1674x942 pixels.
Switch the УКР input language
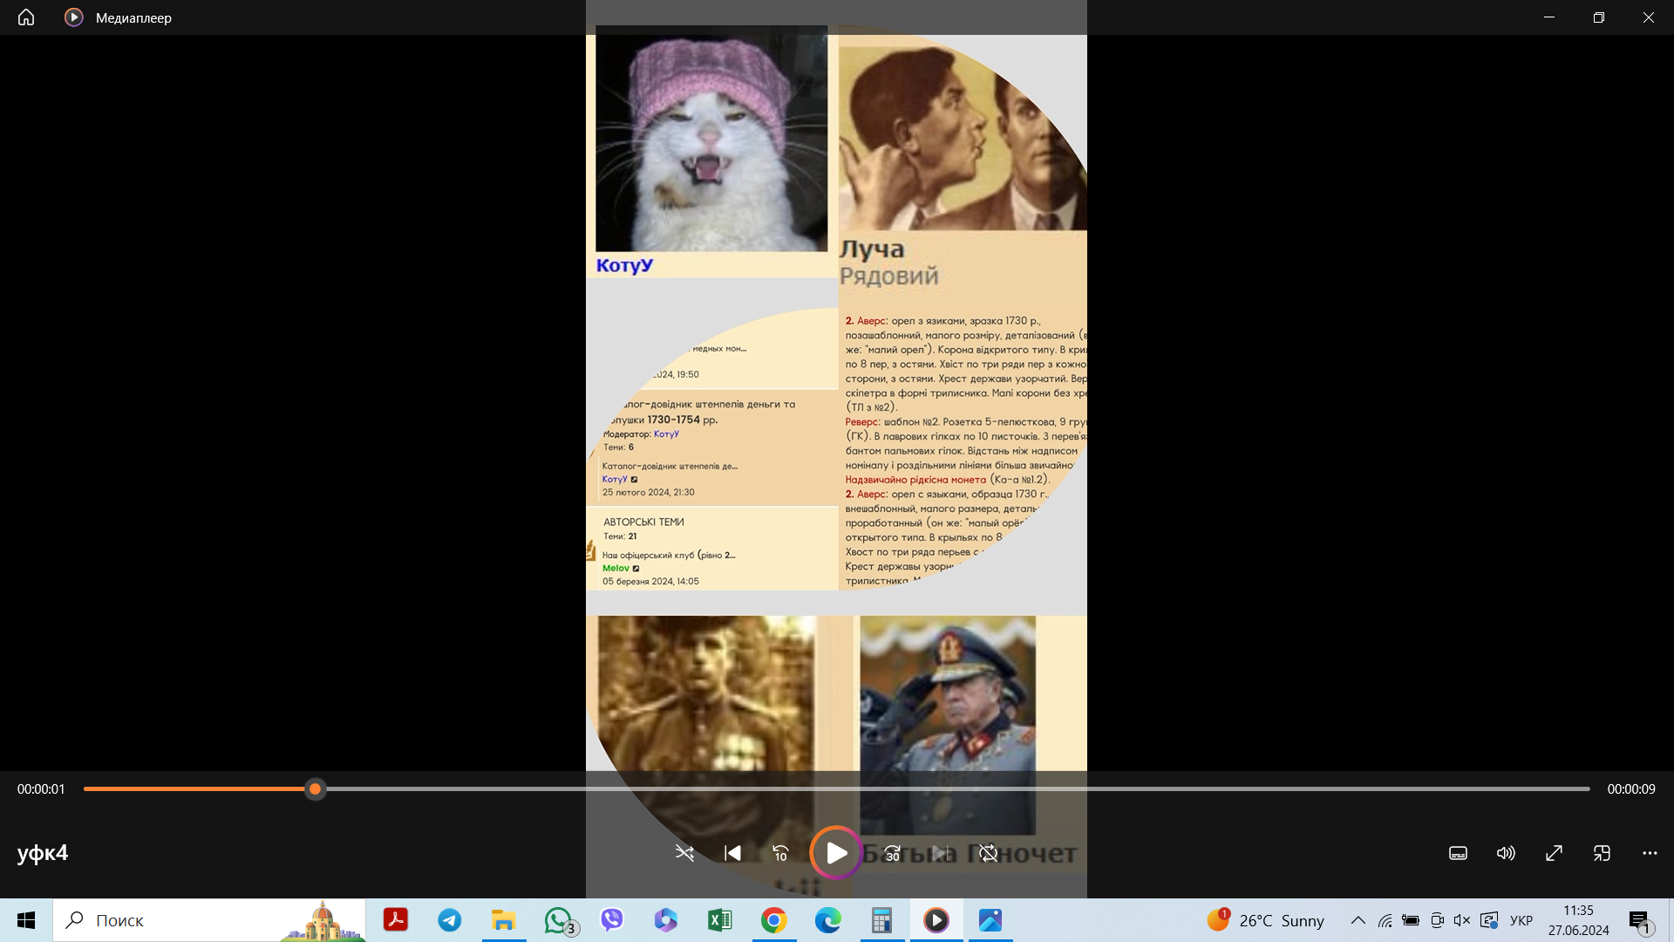pos(1521,920)
